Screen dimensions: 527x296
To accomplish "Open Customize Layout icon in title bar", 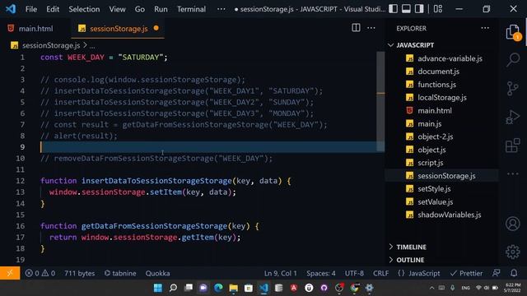I will coord(438,9).
